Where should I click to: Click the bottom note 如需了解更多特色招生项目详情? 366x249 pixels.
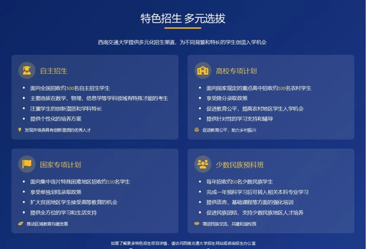(x=183, y=243)
